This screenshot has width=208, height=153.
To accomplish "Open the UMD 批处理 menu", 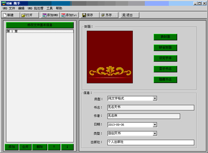I will 35,8.
